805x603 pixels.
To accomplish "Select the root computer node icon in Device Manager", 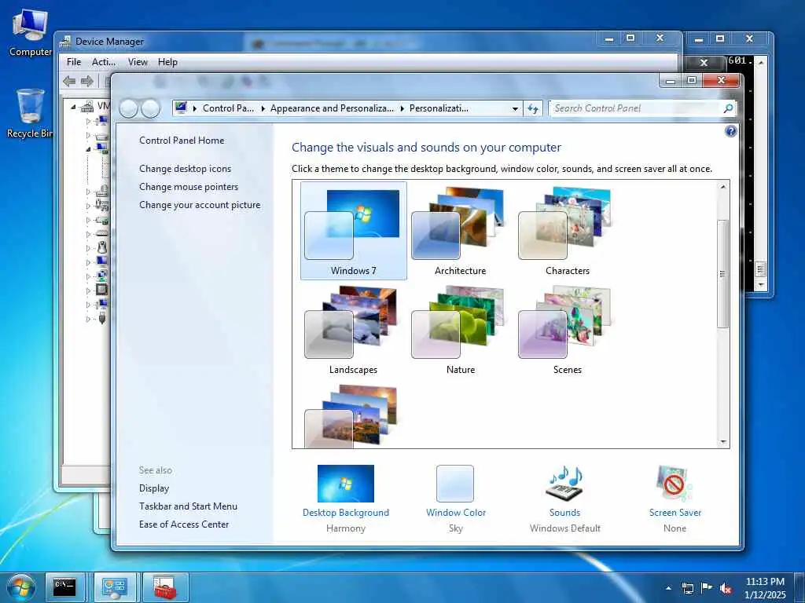I will coord(87,106).
